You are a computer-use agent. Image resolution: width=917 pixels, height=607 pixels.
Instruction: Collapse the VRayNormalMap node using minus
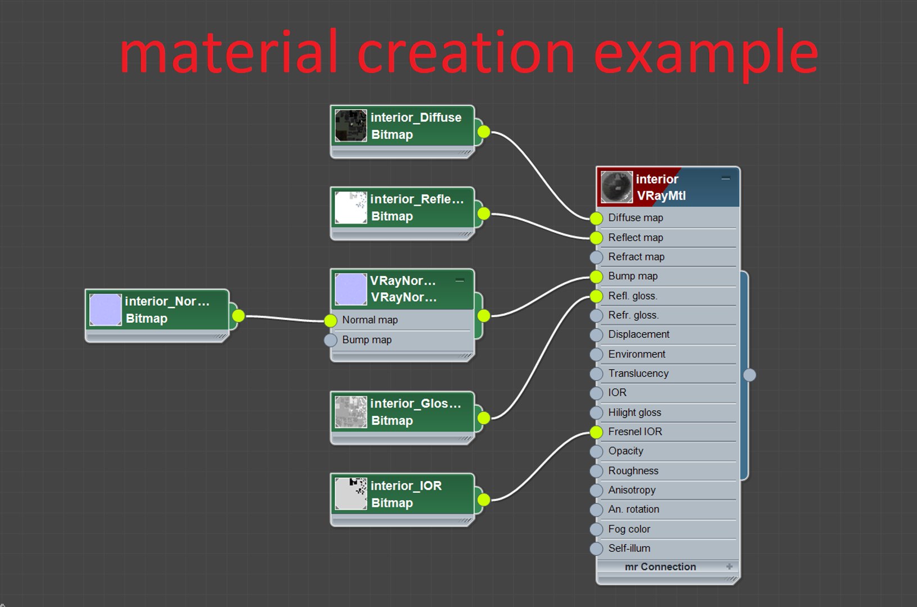[x=460, y=280]
